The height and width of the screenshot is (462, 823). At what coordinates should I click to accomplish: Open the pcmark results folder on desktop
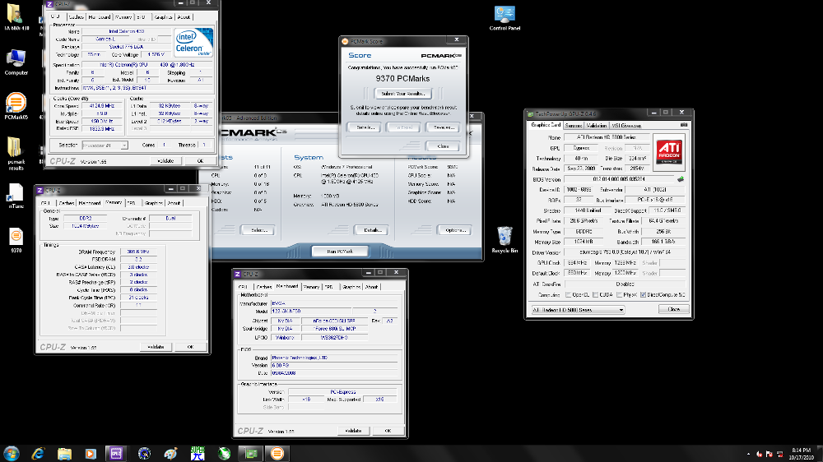[16, 154]
